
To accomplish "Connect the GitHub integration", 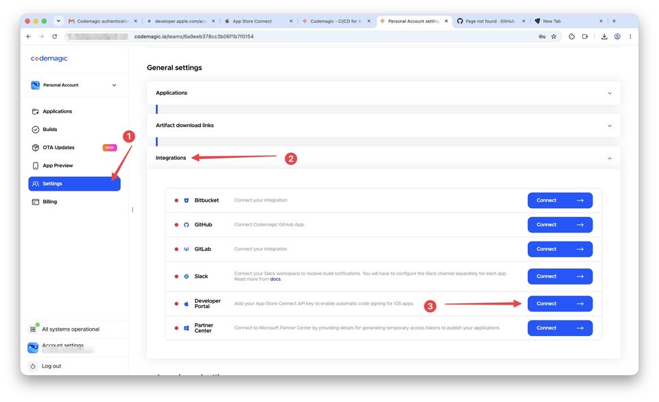I will (560, 225).
